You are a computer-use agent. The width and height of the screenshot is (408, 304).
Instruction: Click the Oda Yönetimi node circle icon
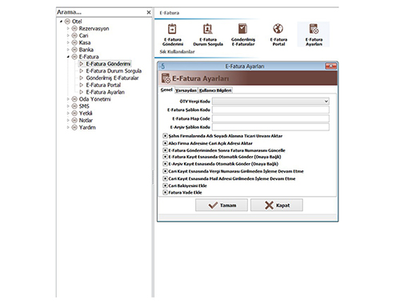tap(74, 99)
